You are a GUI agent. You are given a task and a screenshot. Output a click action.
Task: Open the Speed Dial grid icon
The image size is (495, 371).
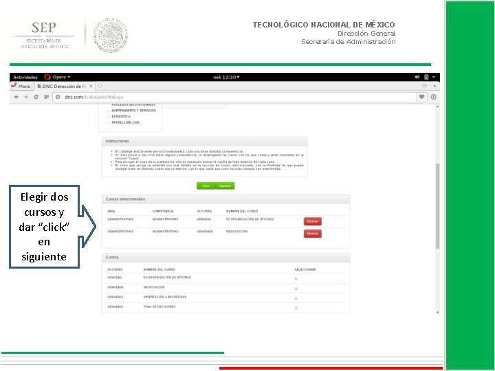tap(46, 97)
